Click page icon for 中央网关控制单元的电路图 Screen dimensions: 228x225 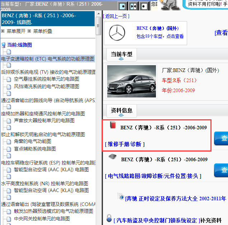[x=9, y=219]
